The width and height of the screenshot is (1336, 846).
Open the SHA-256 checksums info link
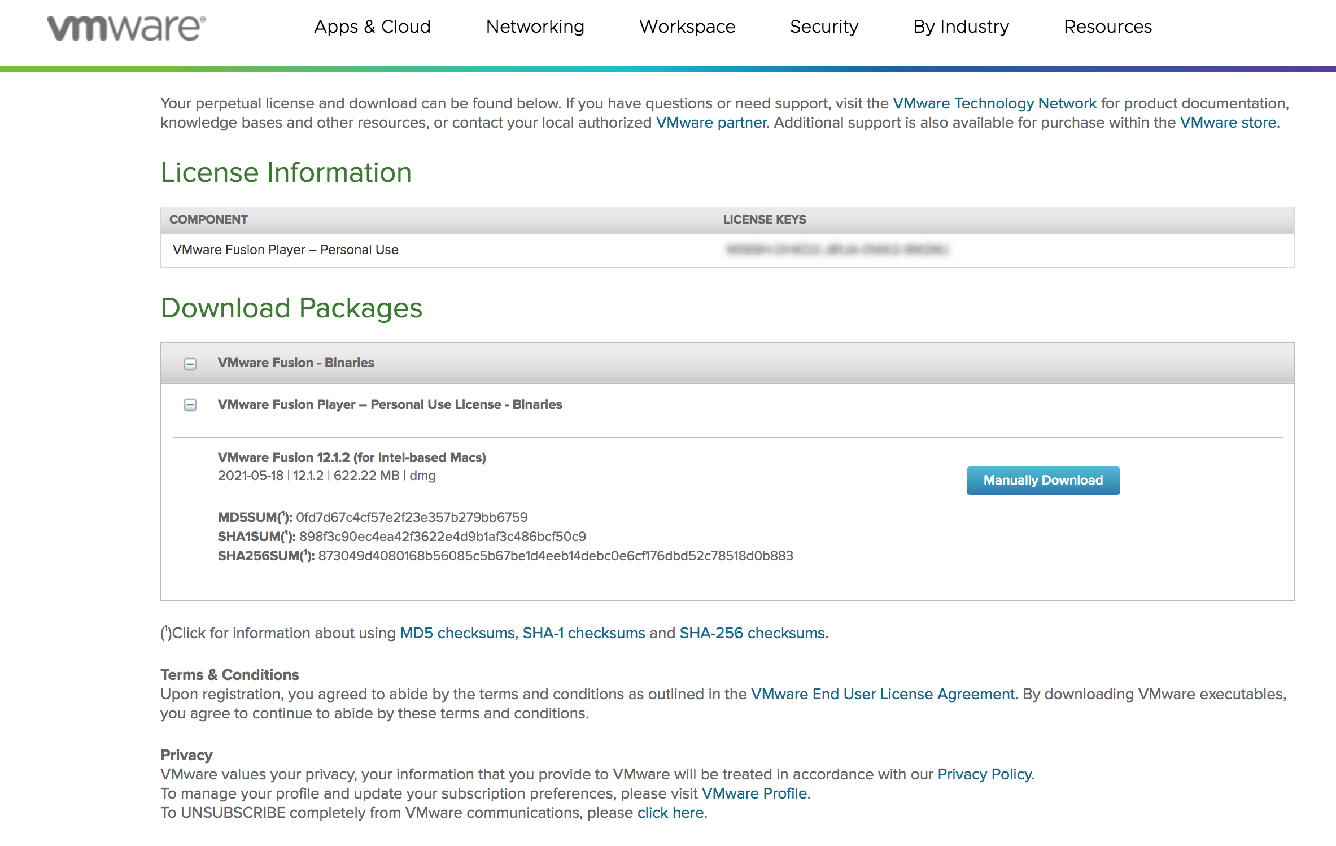point(752,633)
